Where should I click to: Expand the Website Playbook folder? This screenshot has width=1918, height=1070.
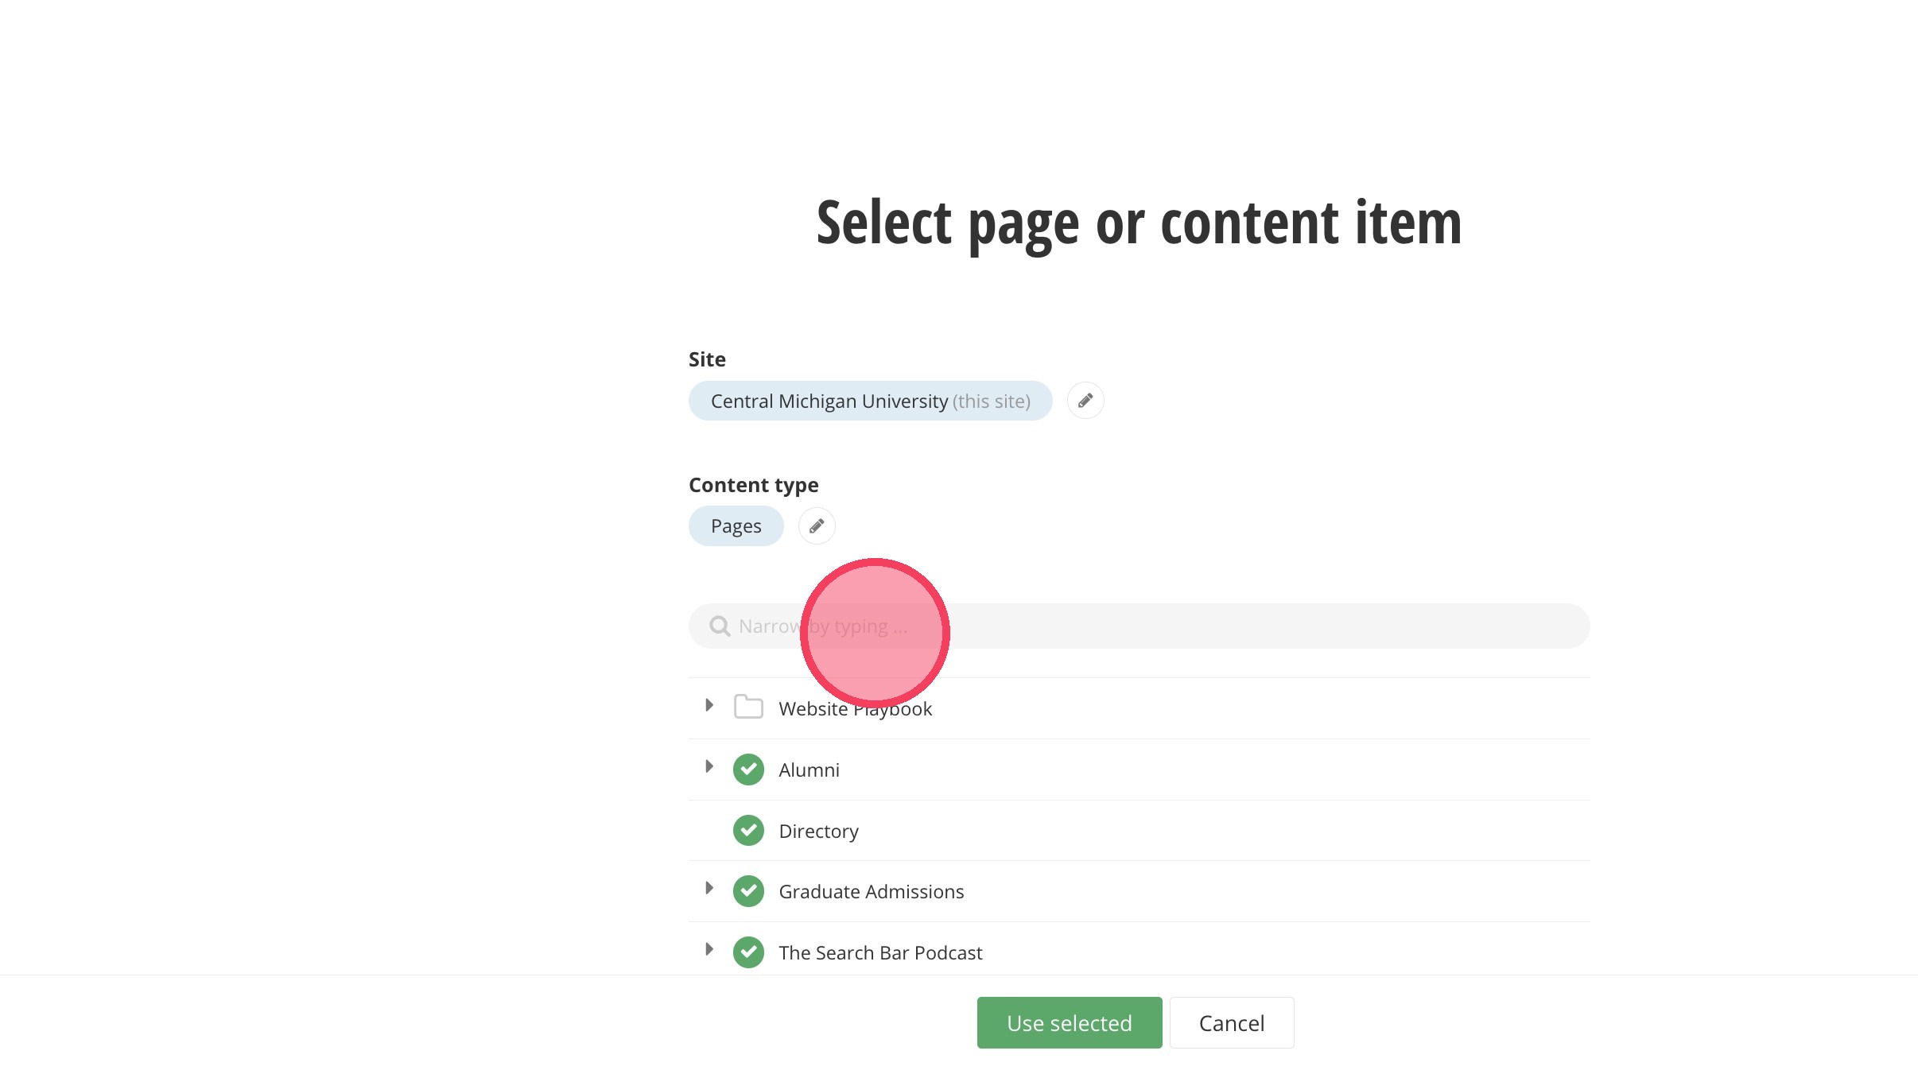[x=709, y=706]
